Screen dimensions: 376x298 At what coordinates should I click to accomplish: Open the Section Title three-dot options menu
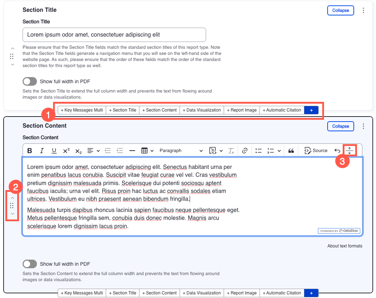[363, 10]
